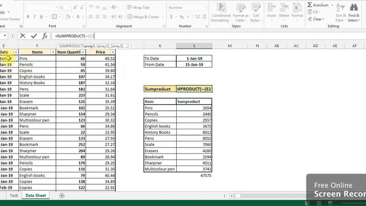Click the Percent Style icon
Image resolution: width=366 pixels, height=206 pixels.
point(181,17)
